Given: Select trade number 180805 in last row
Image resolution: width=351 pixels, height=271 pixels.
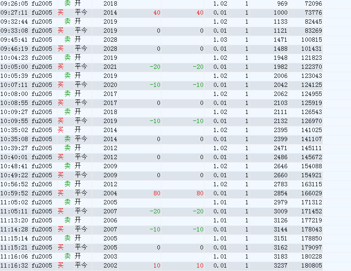Looking at the screenshot, I should [313, 265].
